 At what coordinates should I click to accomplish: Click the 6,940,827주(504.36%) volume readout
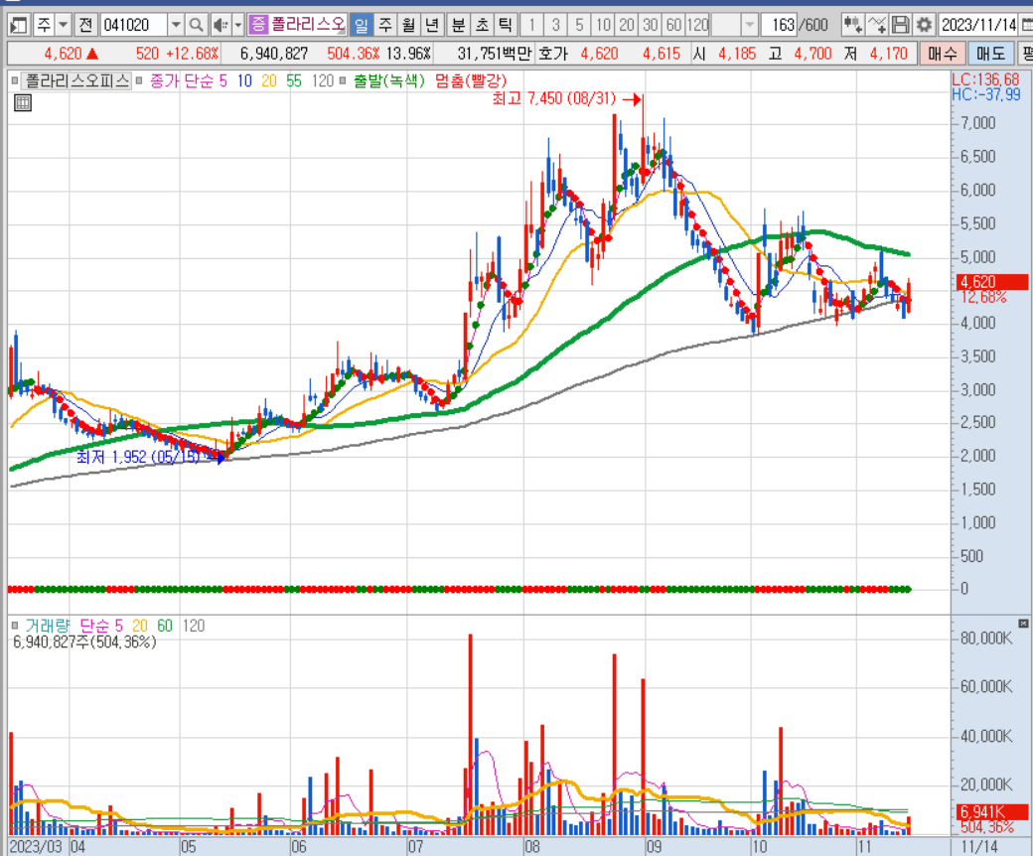(x=84, y=642)
